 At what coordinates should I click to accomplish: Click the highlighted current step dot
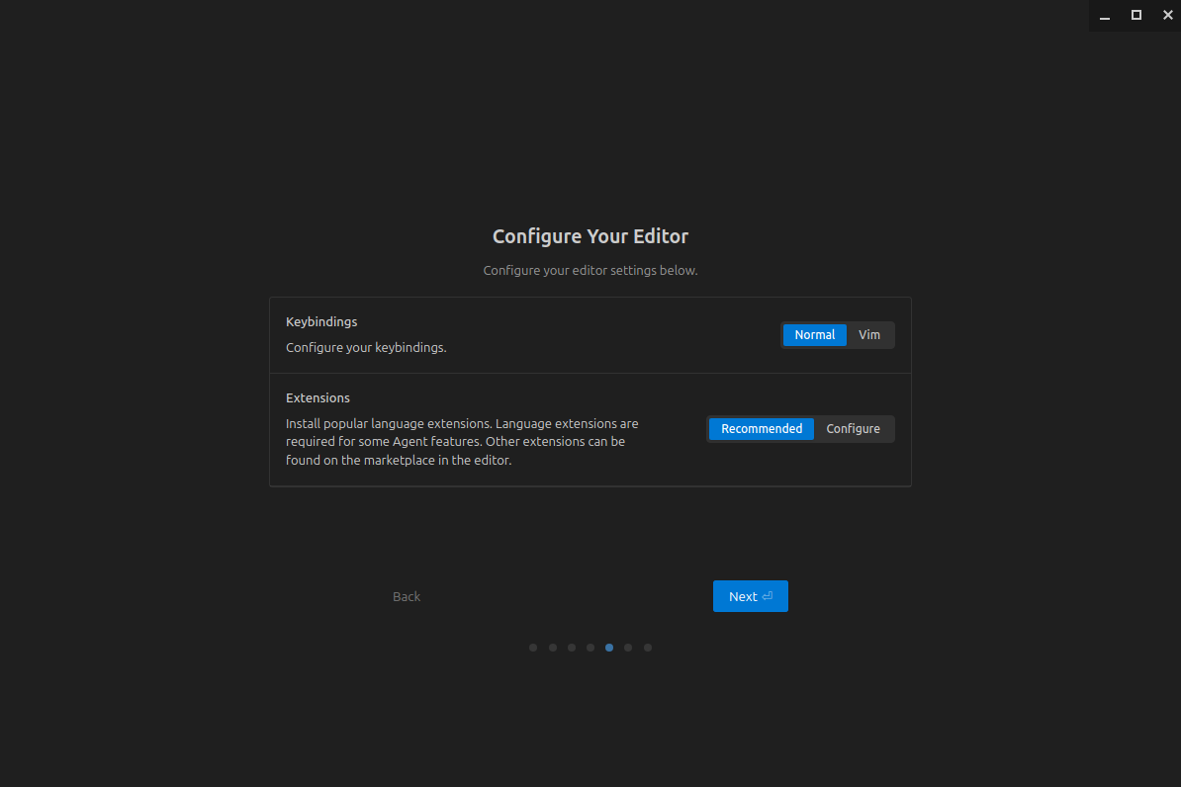pyautogui.click(x=609, y=648)
